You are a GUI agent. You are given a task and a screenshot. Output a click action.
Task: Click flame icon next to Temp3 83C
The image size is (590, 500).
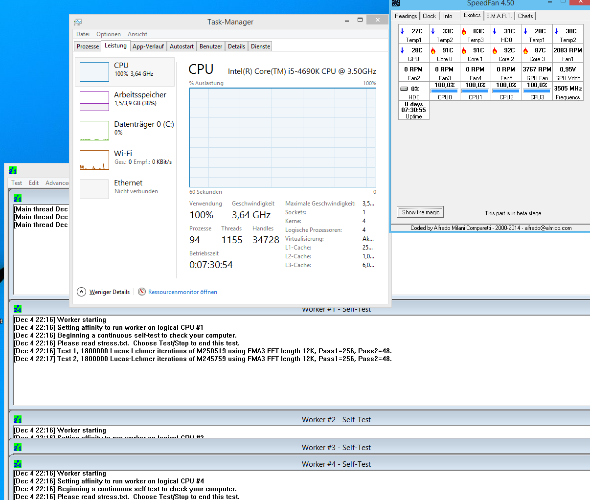point(464,31)
